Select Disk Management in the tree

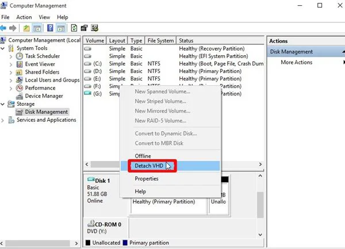pyautogui.click(x=47, y=112)
